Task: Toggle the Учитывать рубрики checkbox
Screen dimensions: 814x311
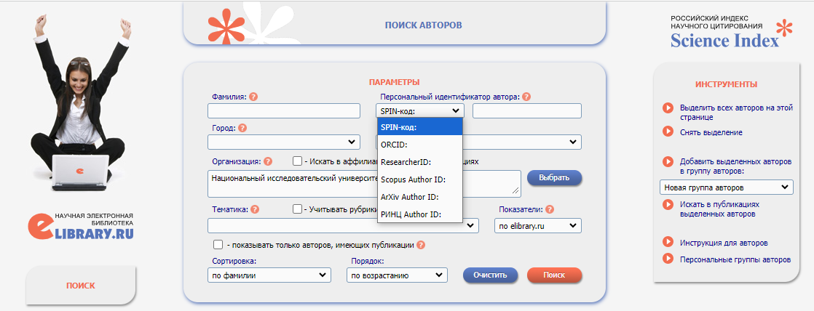Action: tap(297, 209)
